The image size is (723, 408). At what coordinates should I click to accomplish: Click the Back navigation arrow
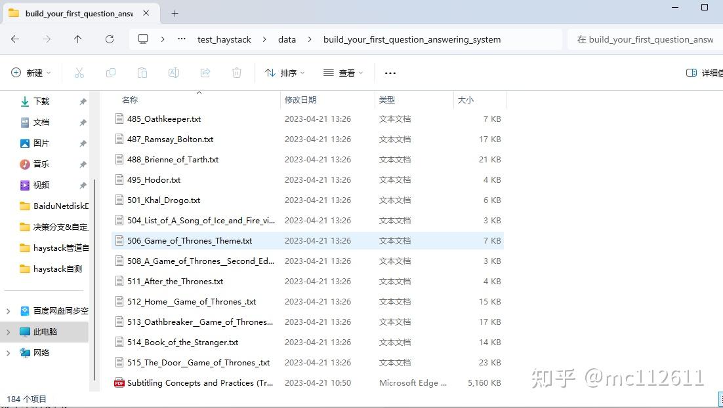(15, 39)
